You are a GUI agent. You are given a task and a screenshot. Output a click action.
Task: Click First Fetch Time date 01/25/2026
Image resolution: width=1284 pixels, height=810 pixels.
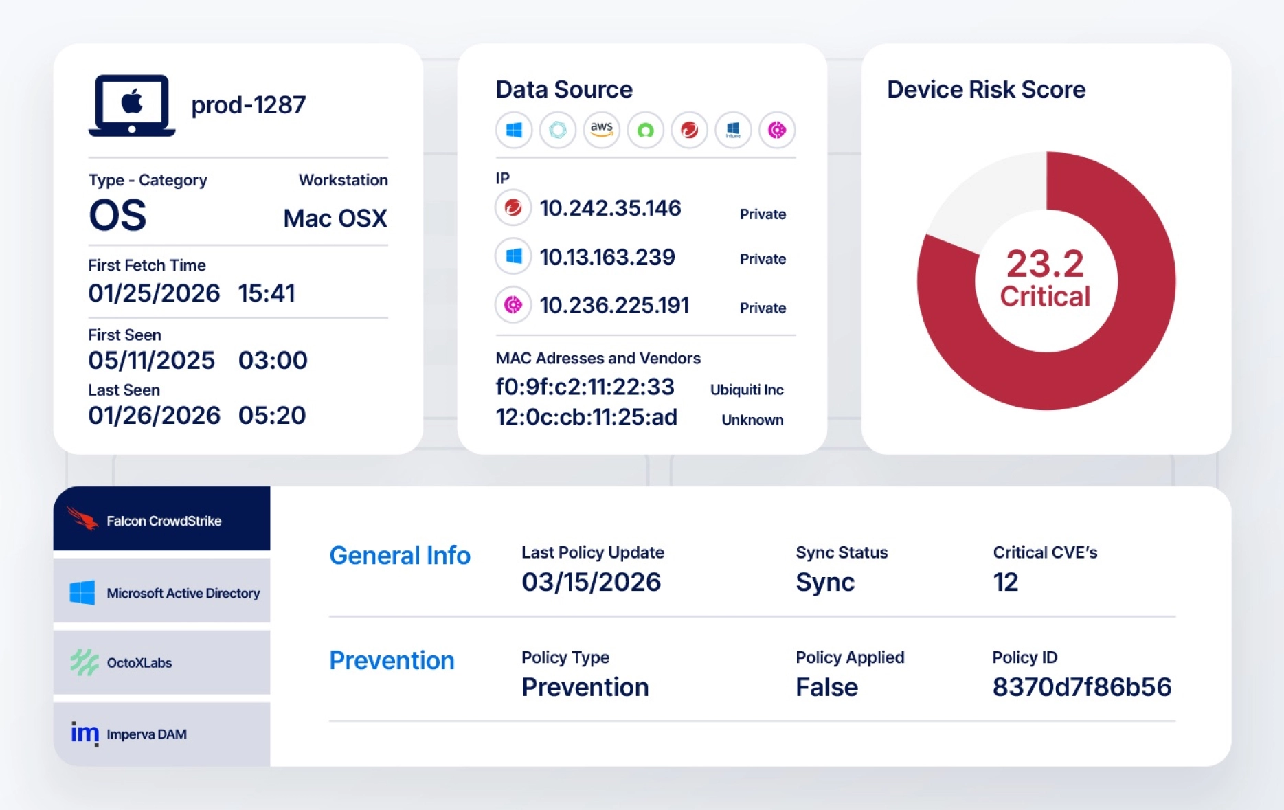point(154,293)
